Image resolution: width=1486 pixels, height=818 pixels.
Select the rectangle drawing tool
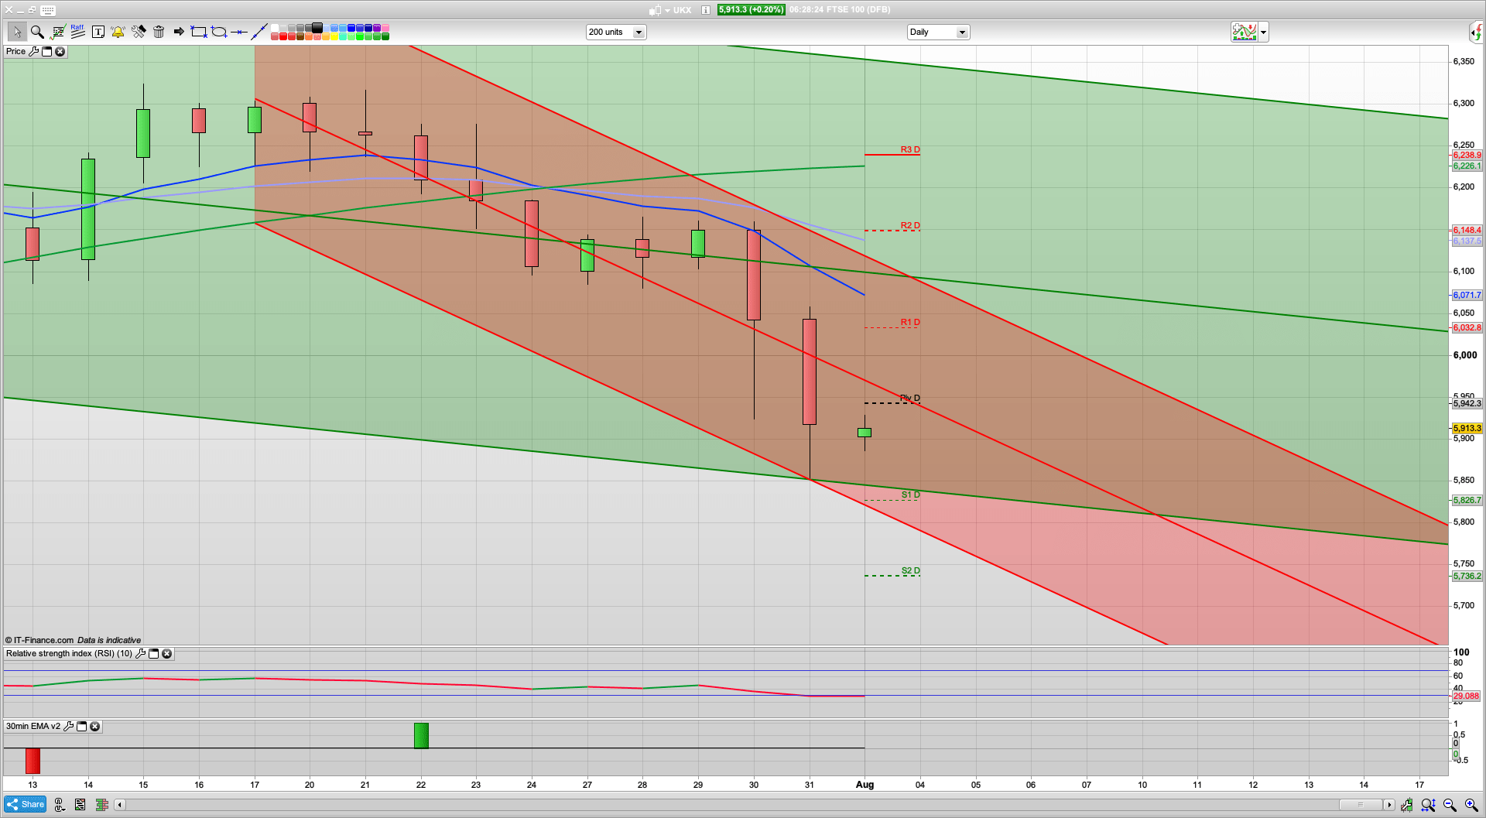click(x=199, y=32)
